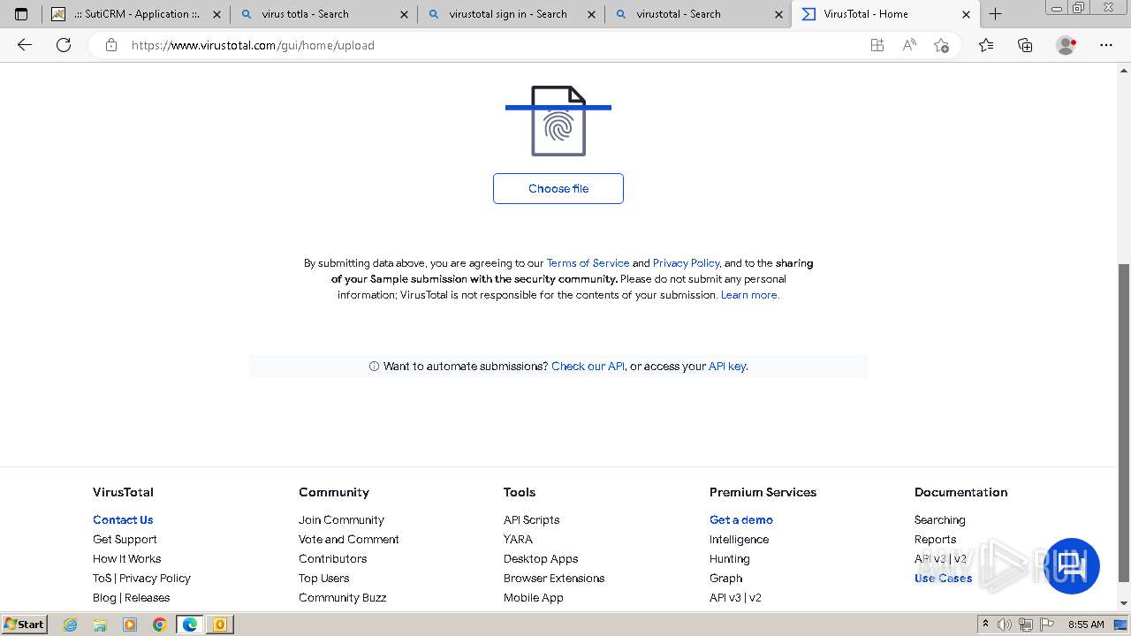Screen dimensions: 1131x636
Task: Open the Top Users link
Action: point(323,579)
